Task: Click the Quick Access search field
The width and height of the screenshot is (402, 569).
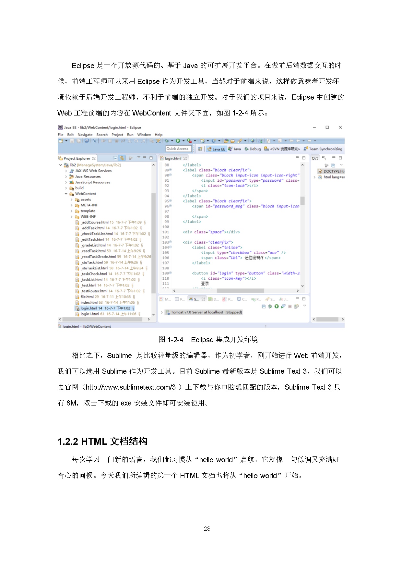Action: coord(179,149)
